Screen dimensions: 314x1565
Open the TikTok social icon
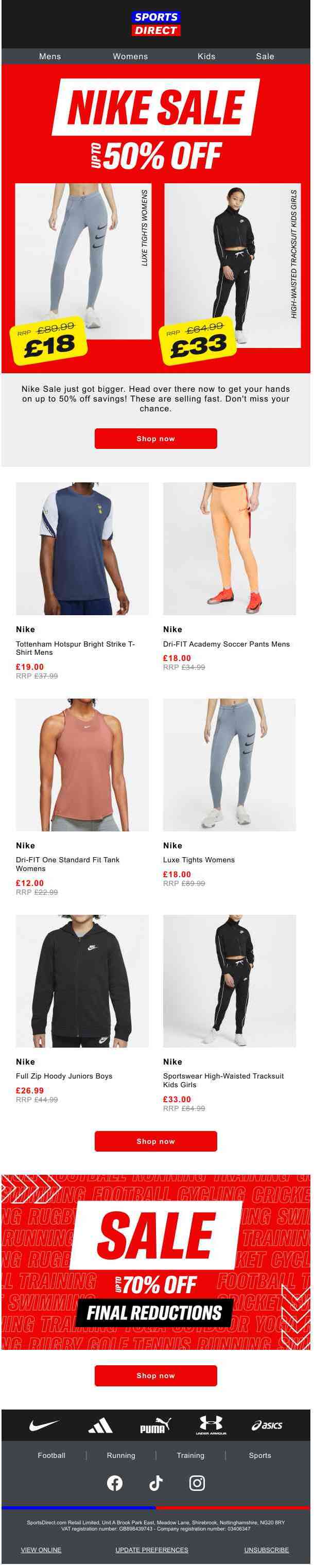pos(156,1483)
